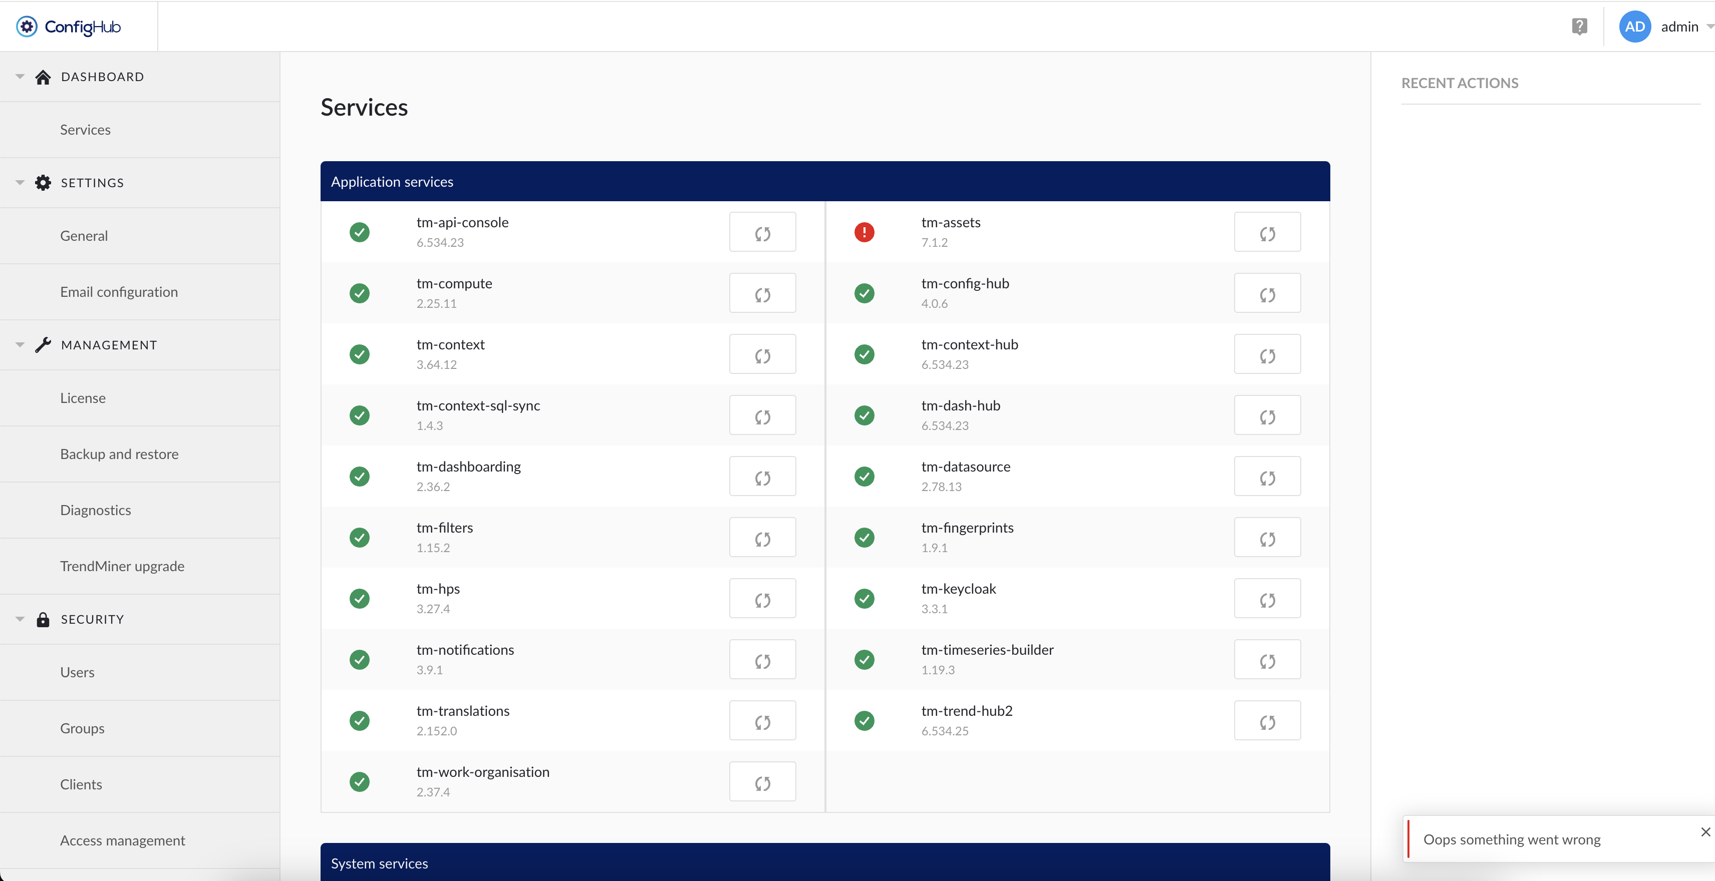Restart the tm-filters service
Screen dimensions: 1715x881
point(762,538)
